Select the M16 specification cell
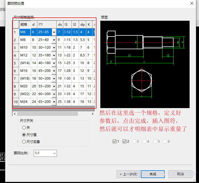 (x=24, y=71)
